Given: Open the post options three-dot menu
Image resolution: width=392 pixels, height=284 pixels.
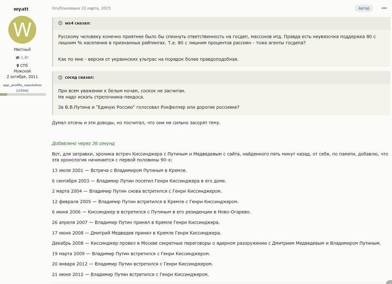Looking at the screenshot, I should point(384,8).
